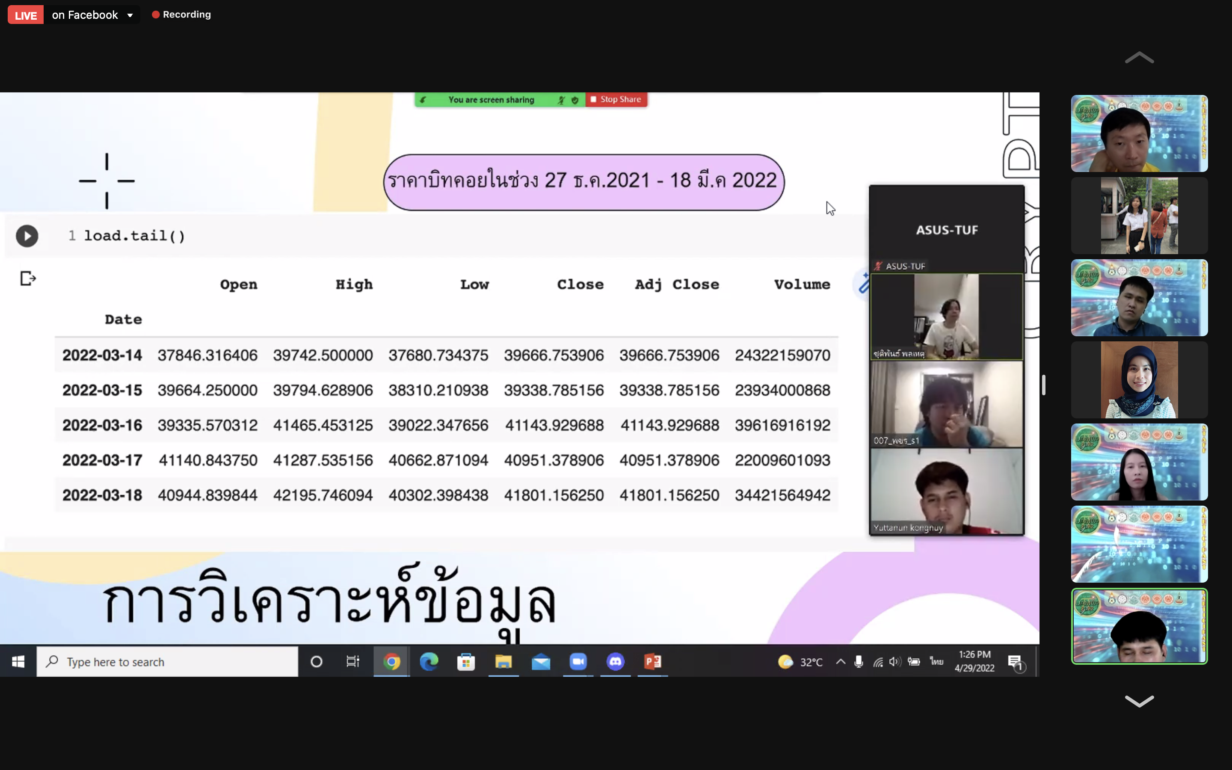Click the shield icon in sharing bar
Image resolution: width=1232 pixels, height=770 pixels.
coord(575,101)
